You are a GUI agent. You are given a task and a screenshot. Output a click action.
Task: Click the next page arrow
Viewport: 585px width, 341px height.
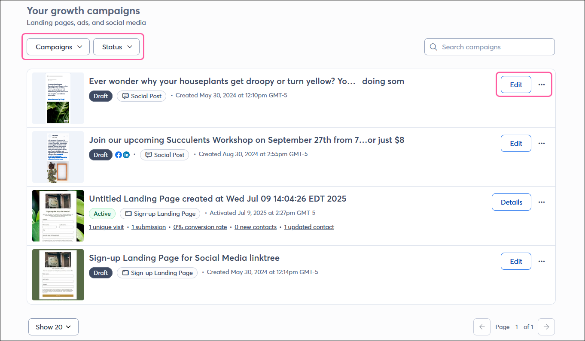pos(546,326)
